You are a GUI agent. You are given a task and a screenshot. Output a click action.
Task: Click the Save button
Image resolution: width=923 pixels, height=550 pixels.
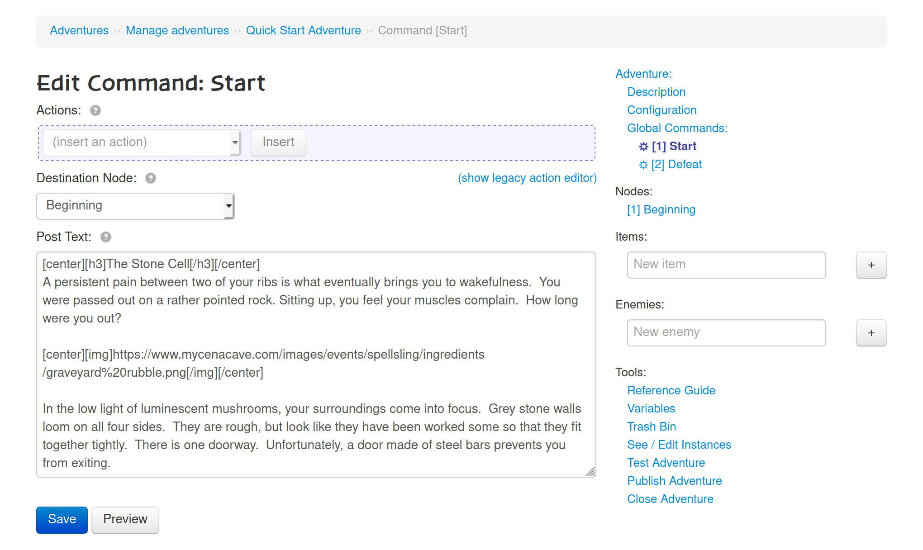[x=62, y=520]
